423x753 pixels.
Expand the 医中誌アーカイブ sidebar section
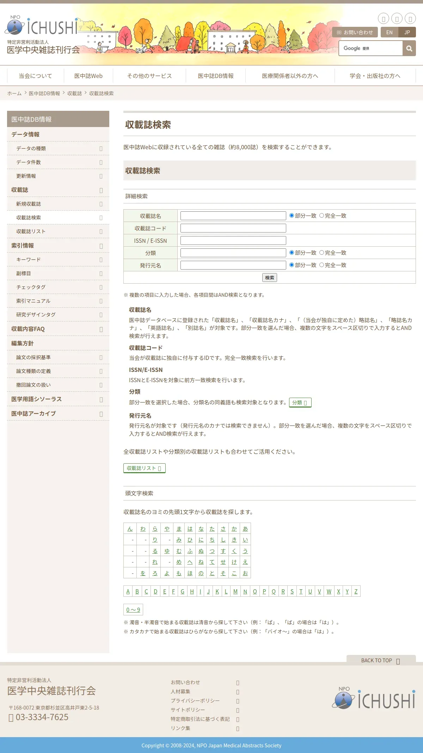coord(101,414)
